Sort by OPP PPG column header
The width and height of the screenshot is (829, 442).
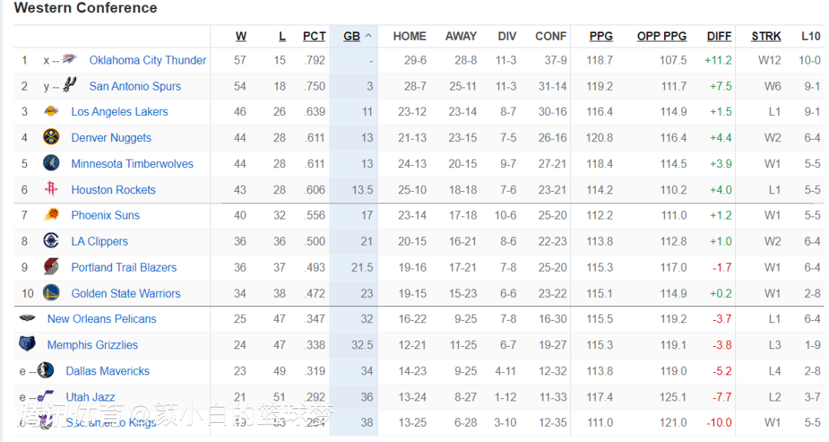(662, 36)
